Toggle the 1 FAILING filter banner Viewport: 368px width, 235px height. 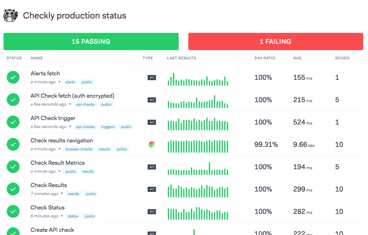(275, 42)
